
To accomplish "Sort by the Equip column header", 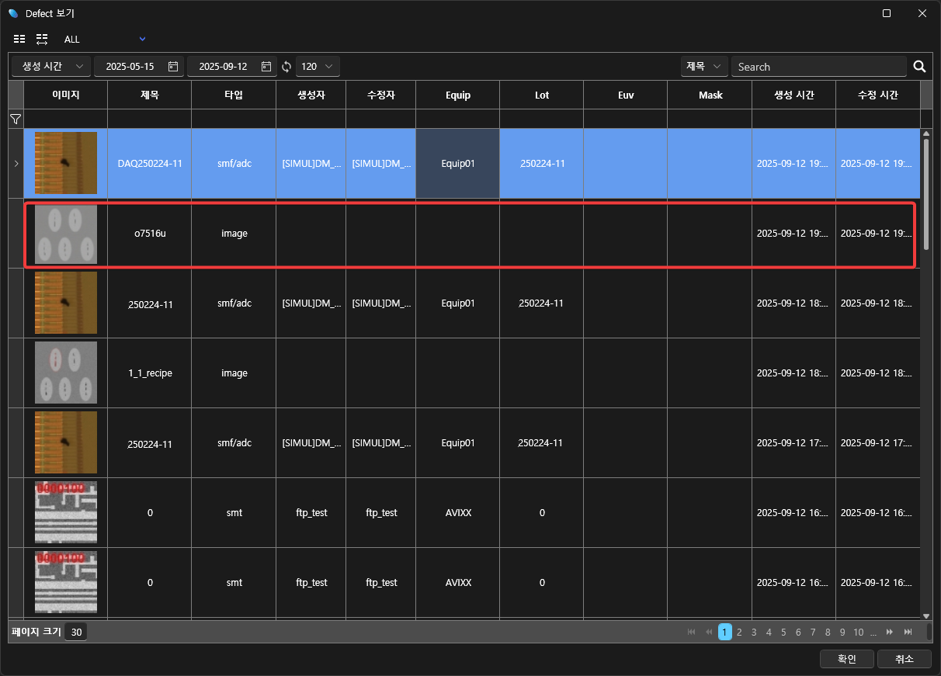I will click(x=457, y=95).
